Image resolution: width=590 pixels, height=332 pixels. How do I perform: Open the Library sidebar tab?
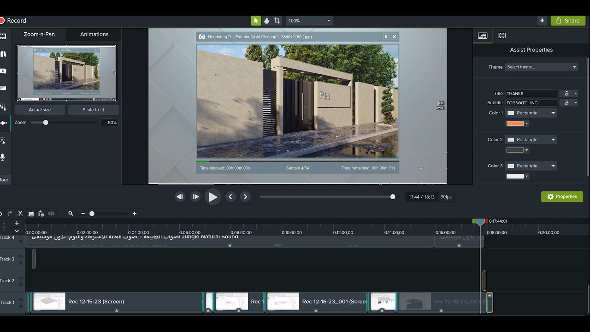coord(3,54)
